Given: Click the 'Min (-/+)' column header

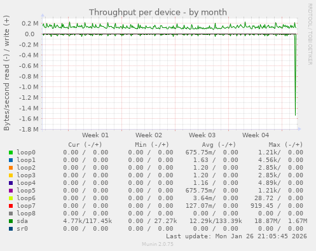Looking at the screenshot, I should tap(152, 145).
